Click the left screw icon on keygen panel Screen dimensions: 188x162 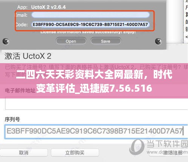6,41
